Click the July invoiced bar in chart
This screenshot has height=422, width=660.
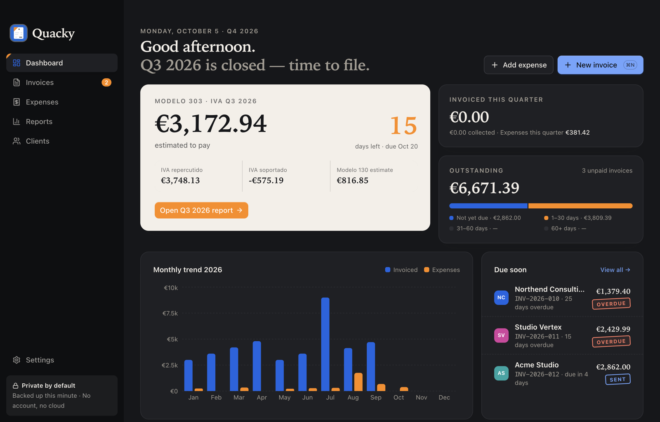(325, 344)
